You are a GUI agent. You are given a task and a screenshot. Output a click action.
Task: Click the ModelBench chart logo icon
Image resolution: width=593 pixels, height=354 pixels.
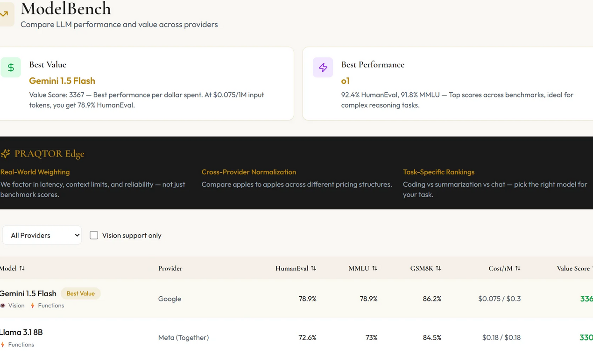pos(5,13)
